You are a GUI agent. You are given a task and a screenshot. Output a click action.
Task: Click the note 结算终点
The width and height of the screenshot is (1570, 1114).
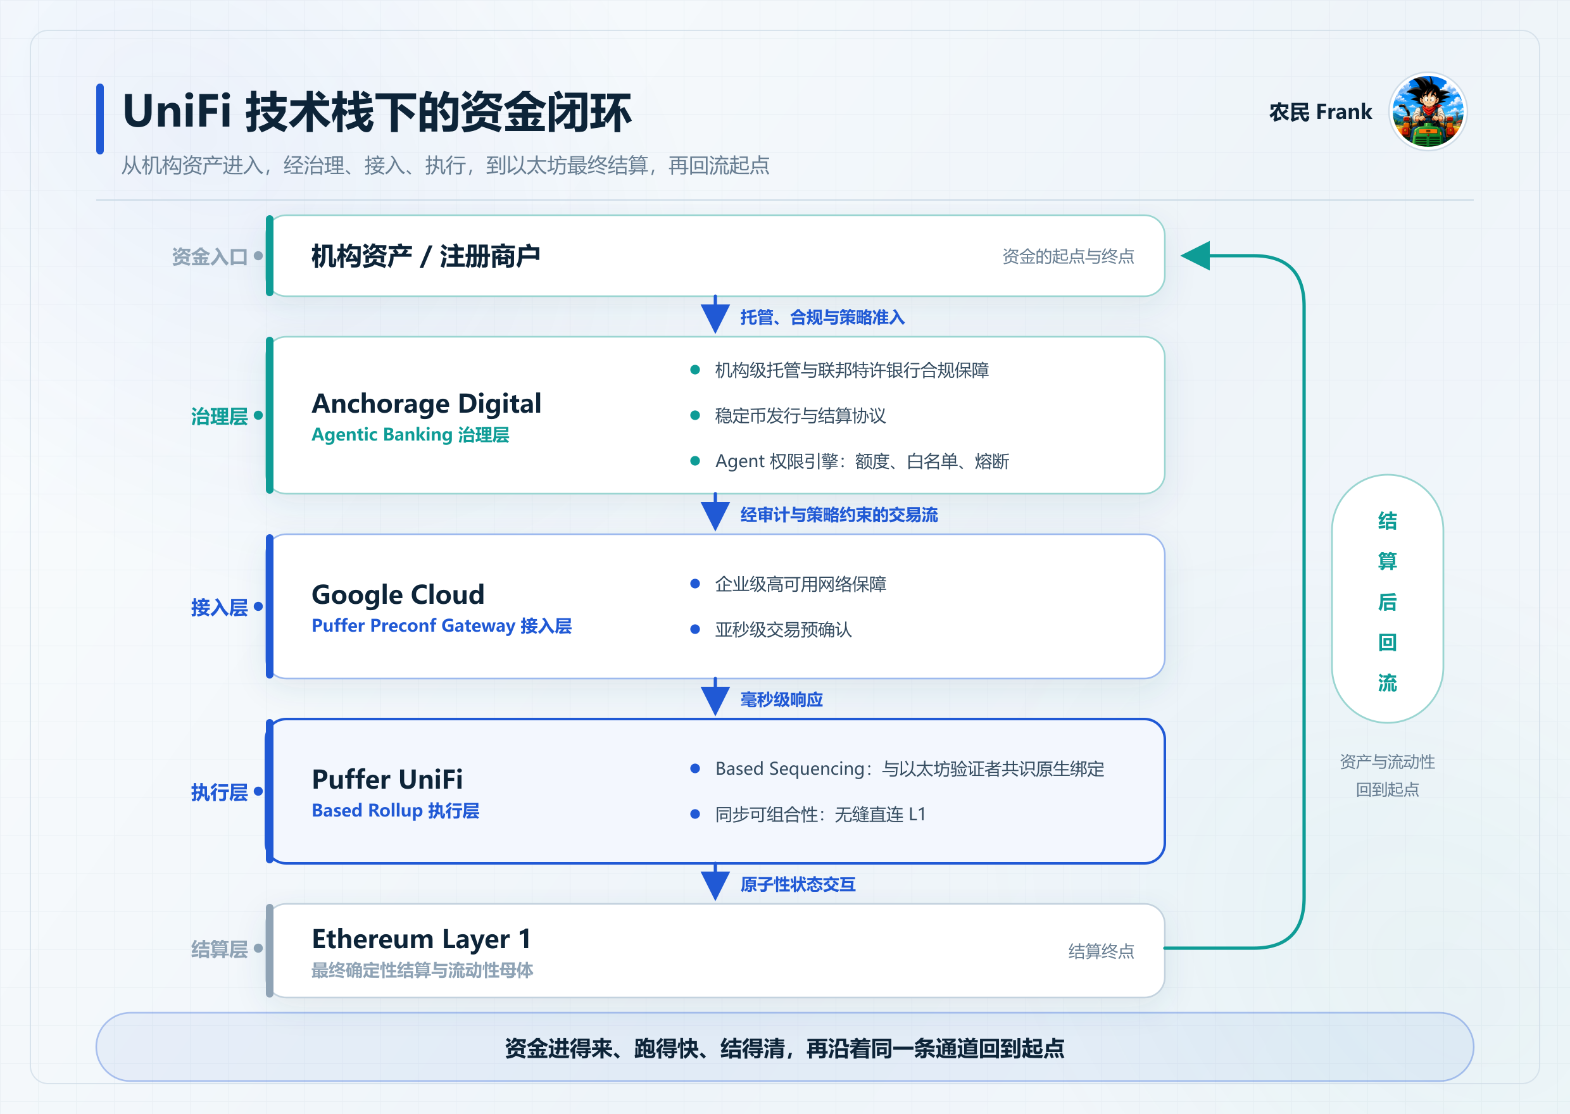[x=1101, y=951]
